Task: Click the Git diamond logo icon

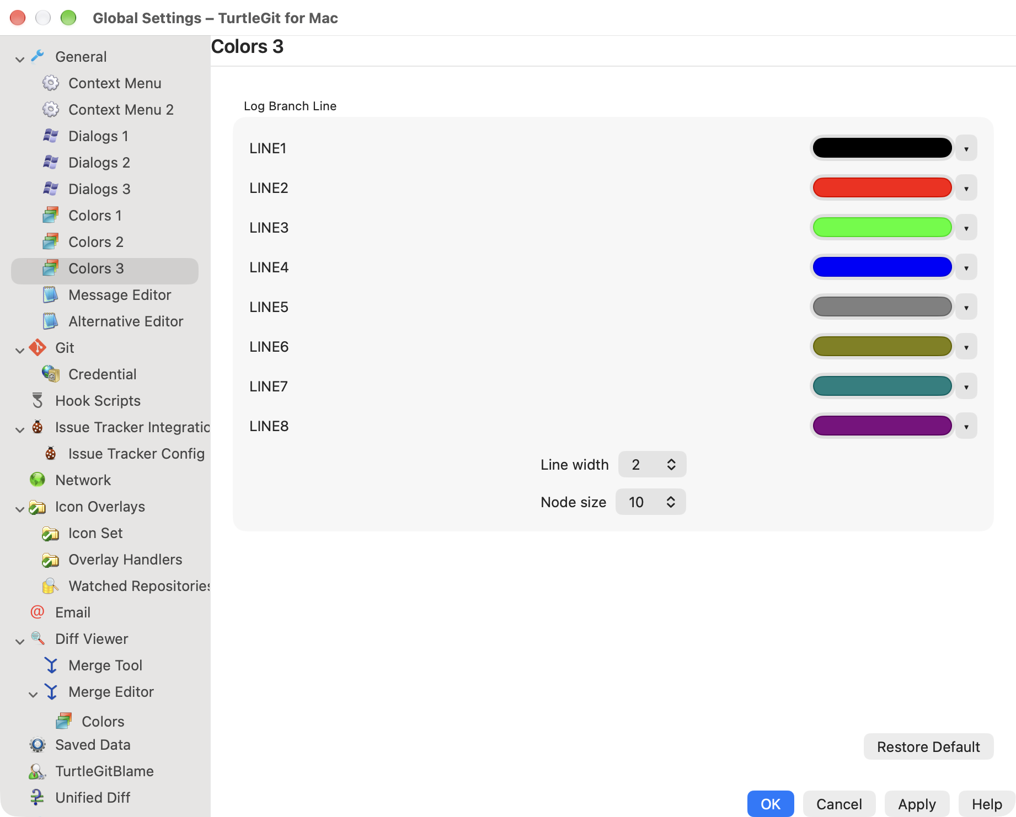Action: click(x=38, y=347)
